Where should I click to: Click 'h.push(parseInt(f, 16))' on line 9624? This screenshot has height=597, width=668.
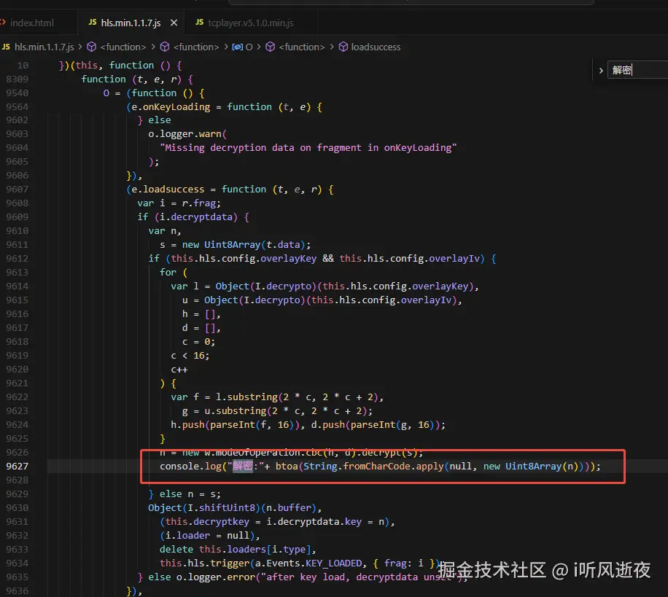click(235, 424)
